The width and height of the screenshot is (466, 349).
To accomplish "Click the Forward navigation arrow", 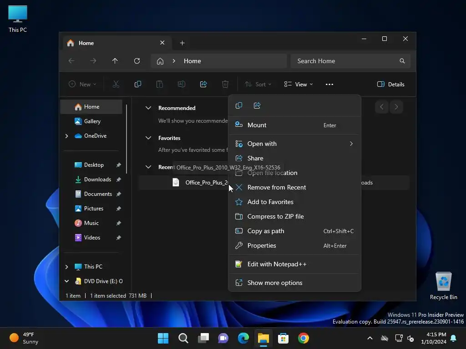I will (x=93, y=61).
